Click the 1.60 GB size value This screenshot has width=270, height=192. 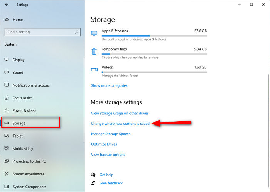201,67
